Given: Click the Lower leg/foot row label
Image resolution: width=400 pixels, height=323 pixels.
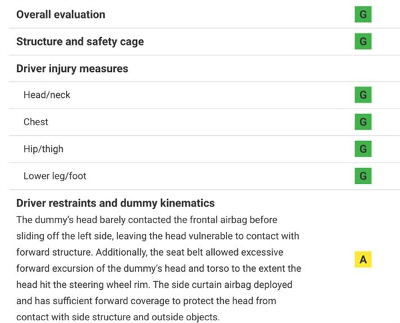Looking at the screenshot, I should pos(55,176).
